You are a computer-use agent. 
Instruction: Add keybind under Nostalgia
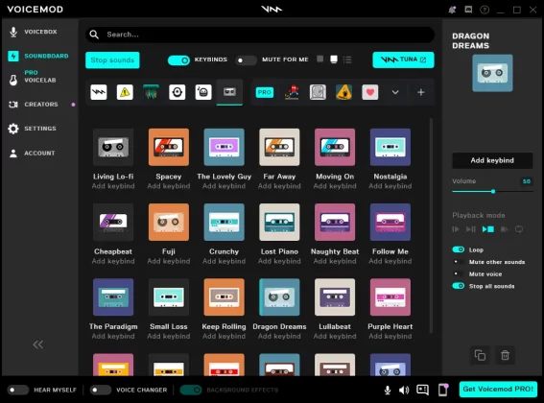point(390,186)
